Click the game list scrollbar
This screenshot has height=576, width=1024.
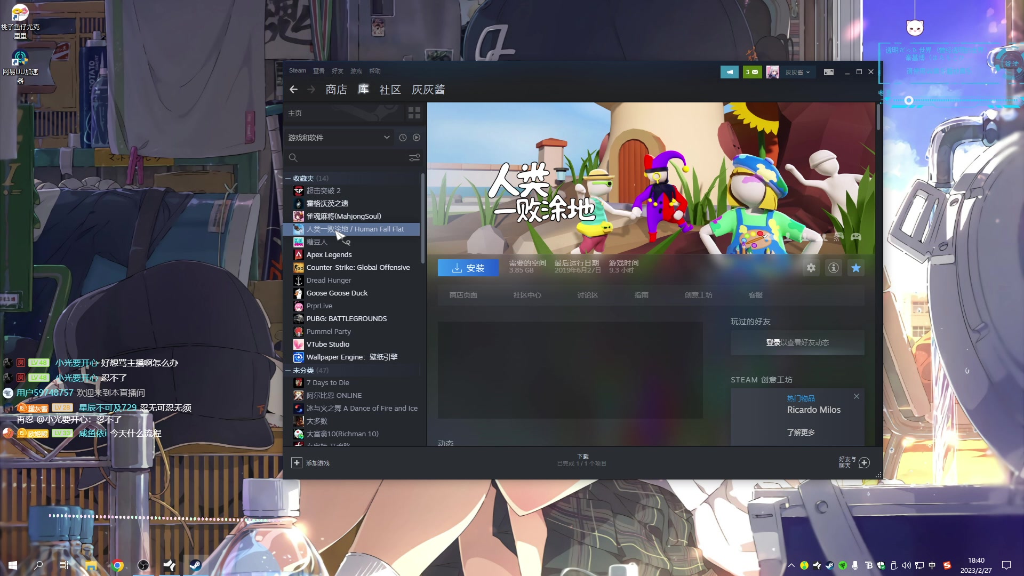coord(423,219)
